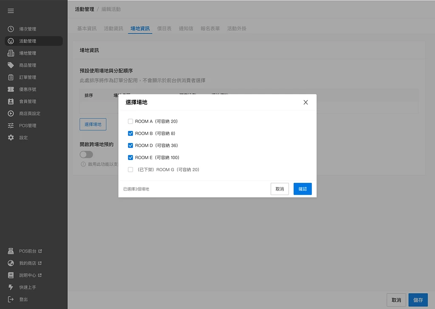
Task: Click the globe icon for 我的商店
Action: point(11,263)
